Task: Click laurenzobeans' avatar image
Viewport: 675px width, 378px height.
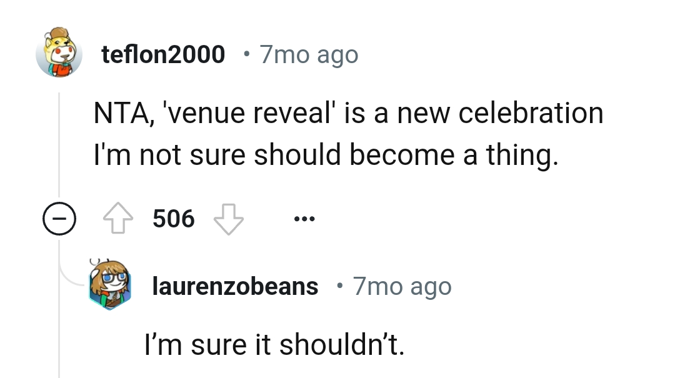Action: [110, 286]
